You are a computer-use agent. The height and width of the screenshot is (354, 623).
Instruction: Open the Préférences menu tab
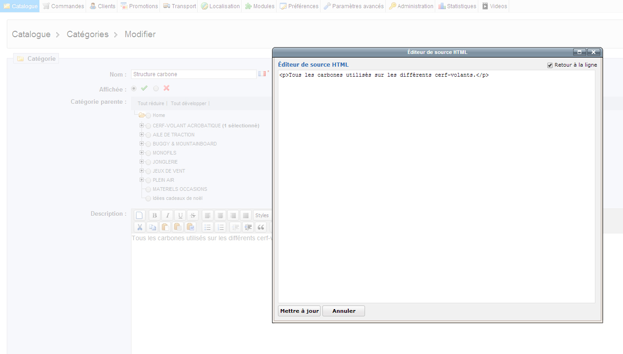coord(299,6)
